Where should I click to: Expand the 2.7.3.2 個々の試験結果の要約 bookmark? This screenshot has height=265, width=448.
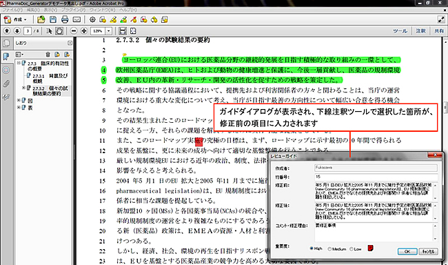point(23,88)
